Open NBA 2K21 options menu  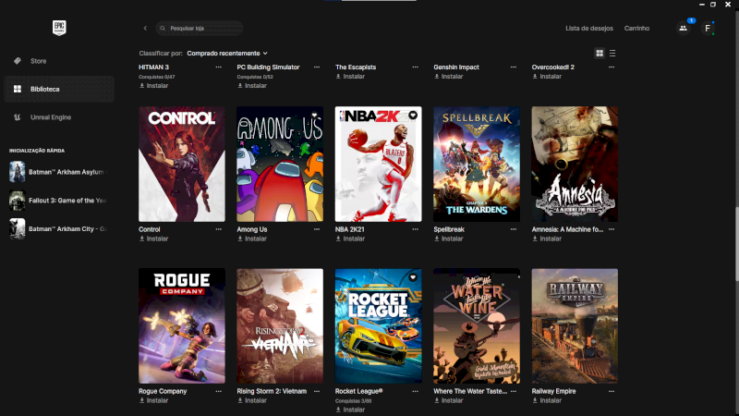(415, 229)
